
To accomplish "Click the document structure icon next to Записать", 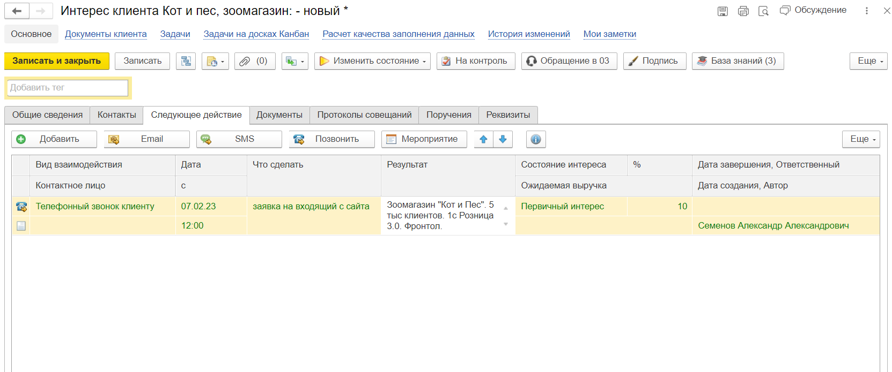I will 186,61.
